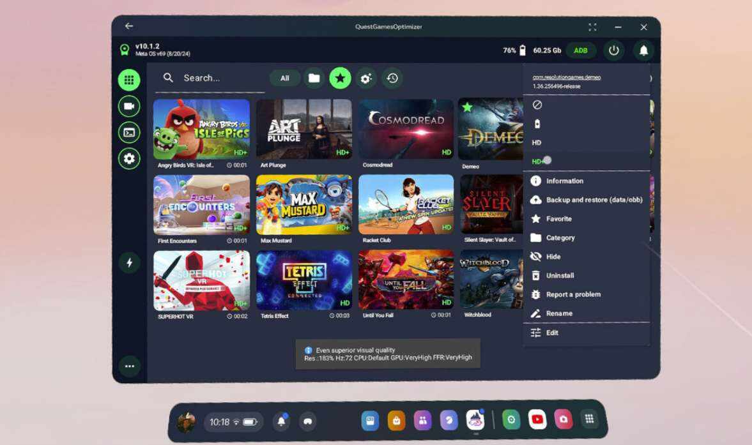This screenshot has height=445, width=752.
Task: Open the notifications bell in app header
Action: coord(643,50)
